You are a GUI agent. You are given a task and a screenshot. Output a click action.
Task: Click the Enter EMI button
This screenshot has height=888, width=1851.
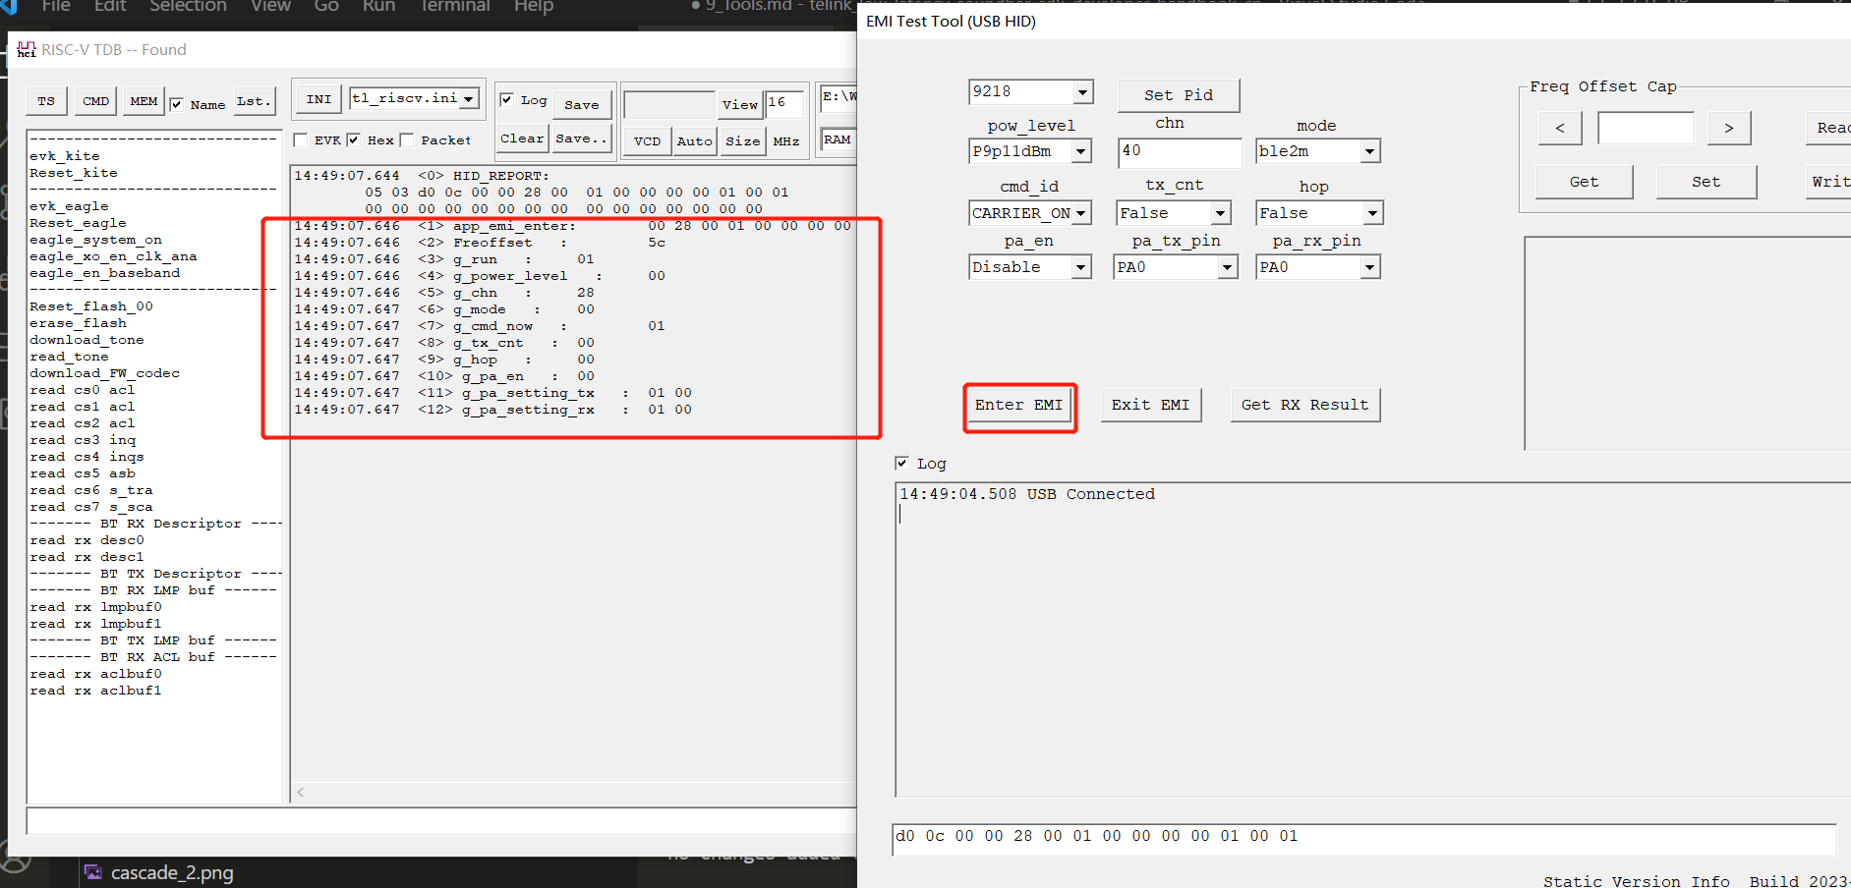click(1018, 406)
